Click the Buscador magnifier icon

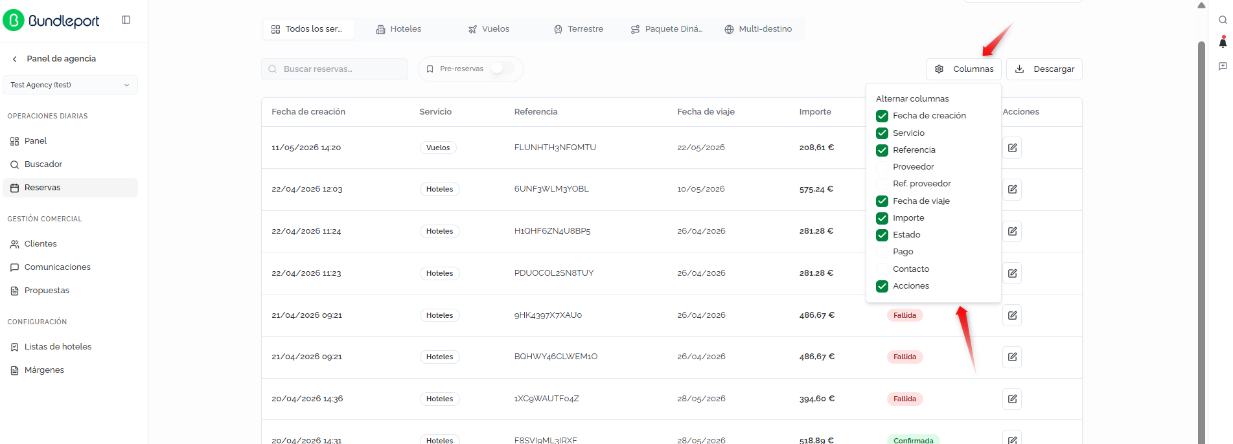(14, 165)
